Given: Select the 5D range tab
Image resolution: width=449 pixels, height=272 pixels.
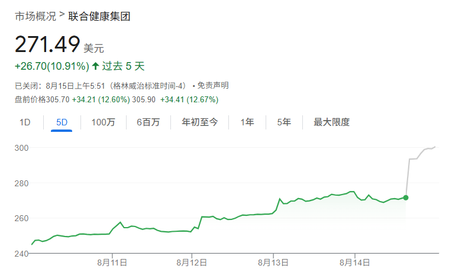Looking at the screenshot, I should [62, 122].
